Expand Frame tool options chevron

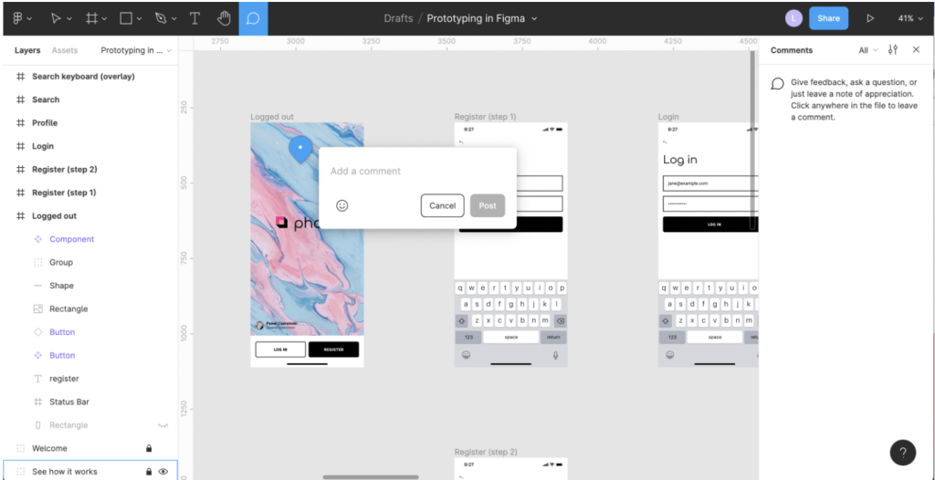tap(105, 18)
